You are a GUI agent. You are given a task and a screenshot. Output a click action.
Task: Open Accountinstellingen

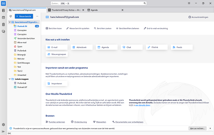click(x=198, y=17)
